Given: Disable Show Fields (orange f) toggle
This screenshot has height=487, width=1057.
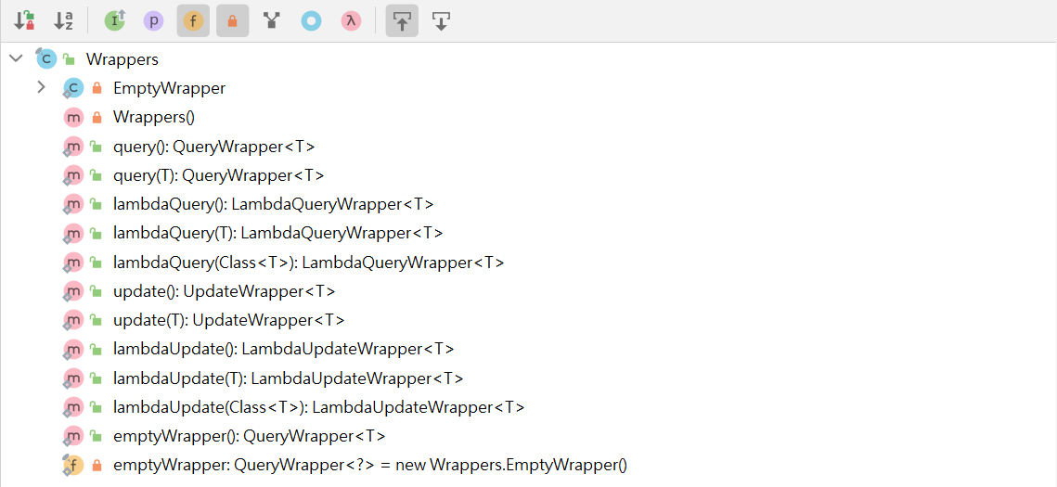Looking at the screenshot, I should pos(193,21).
